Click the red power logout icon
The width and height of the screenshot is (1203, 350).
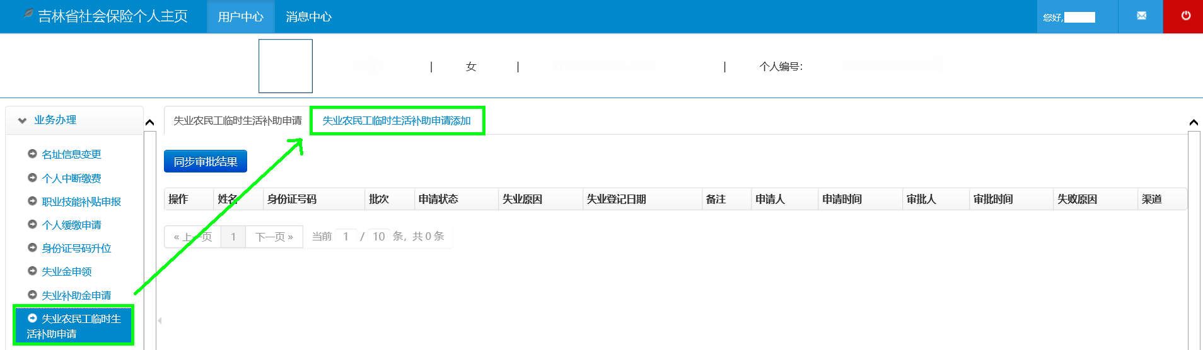click(1185, 16)
